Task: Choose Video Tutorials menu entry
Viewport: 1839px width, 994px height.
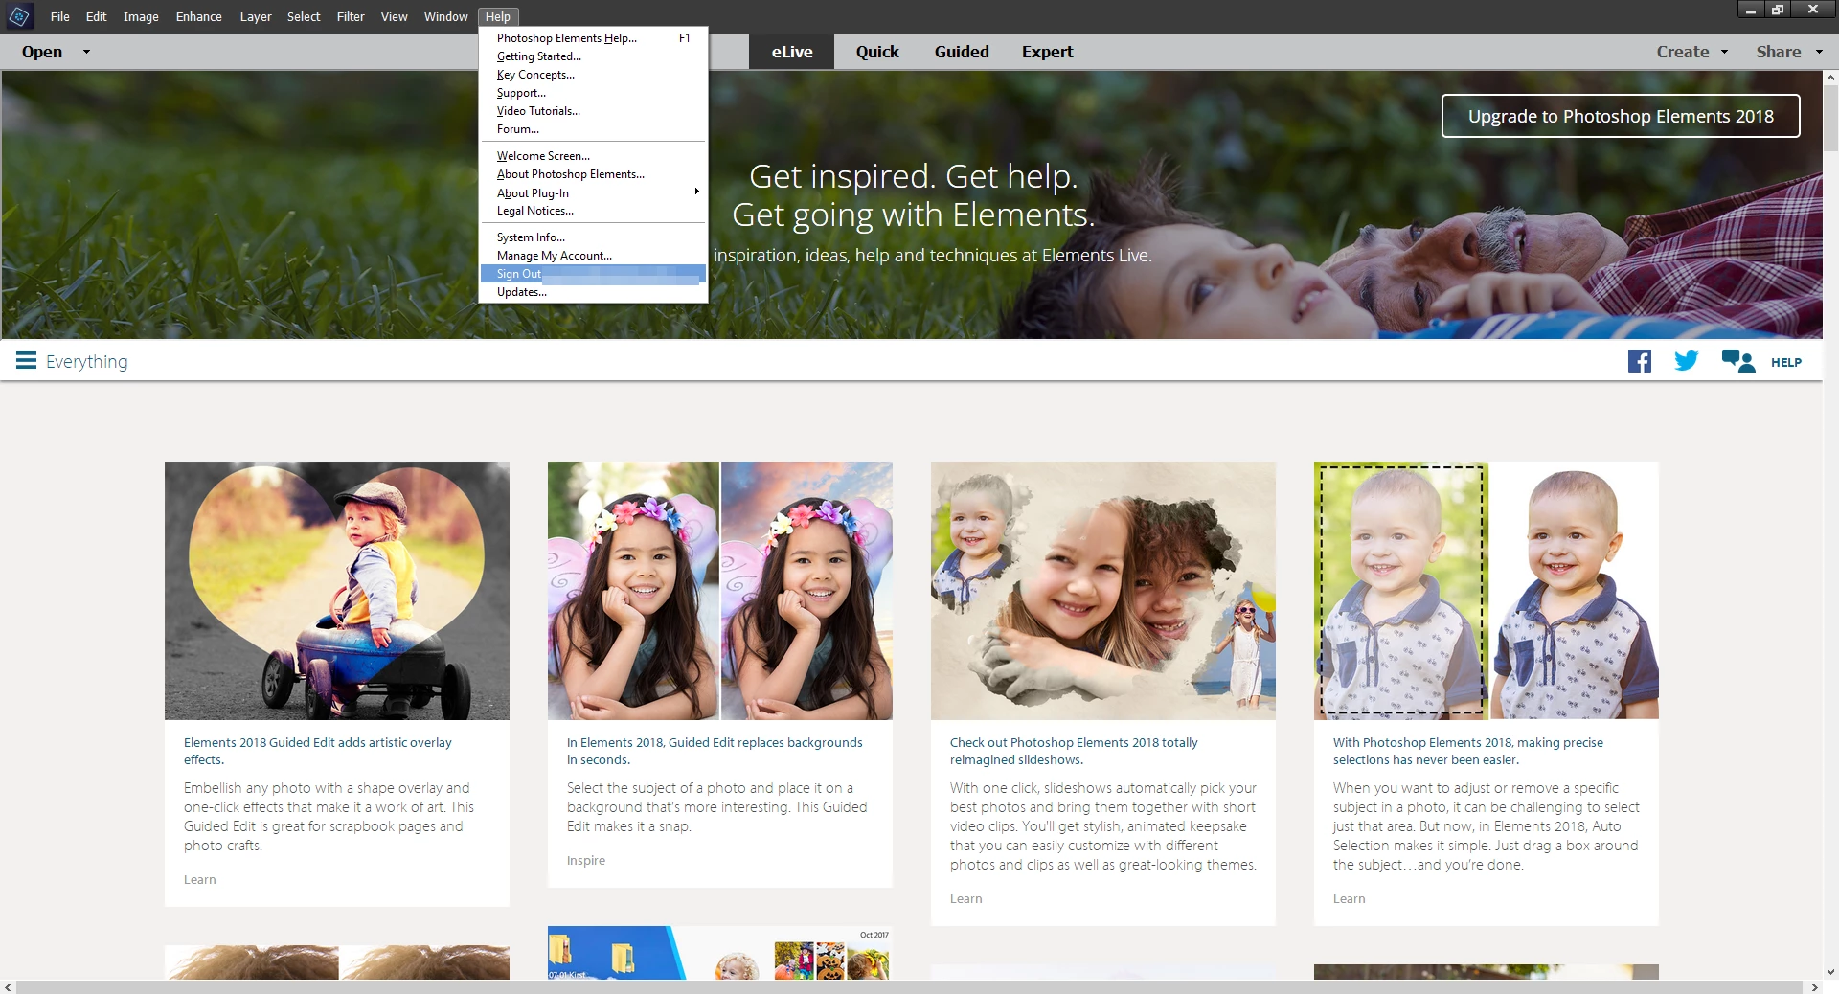Action: [x=593, y=111]
